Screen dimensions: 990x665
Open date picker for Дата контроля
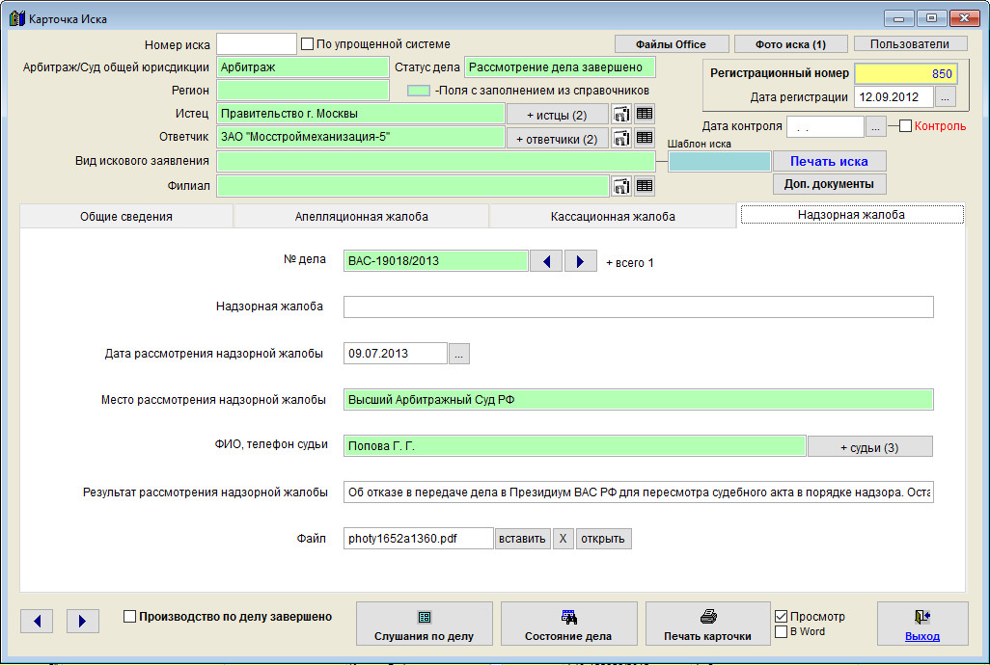(875, 126)
